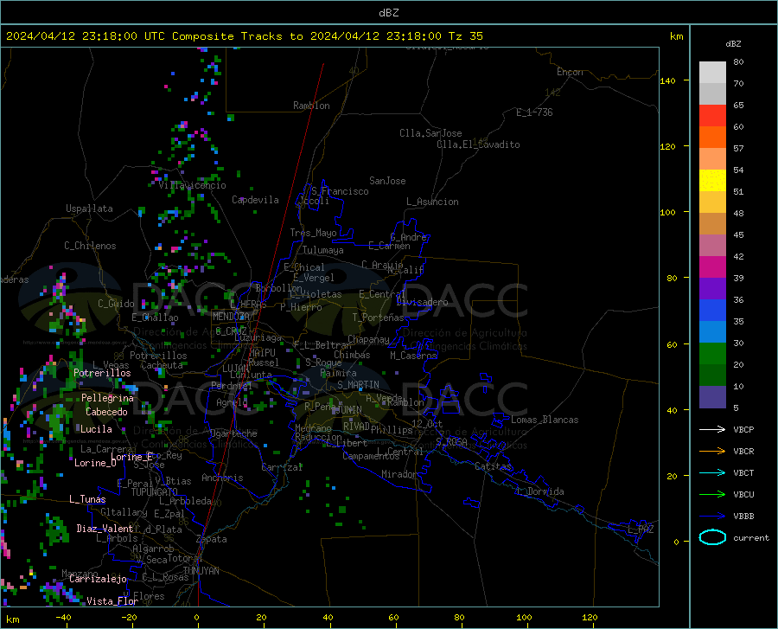Select the magenta swatch in dBZ legend

point(712,267)
